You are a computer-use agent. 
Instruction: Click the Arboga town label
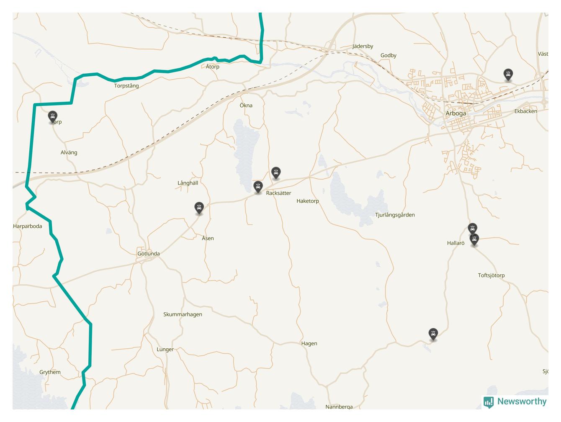455,113
